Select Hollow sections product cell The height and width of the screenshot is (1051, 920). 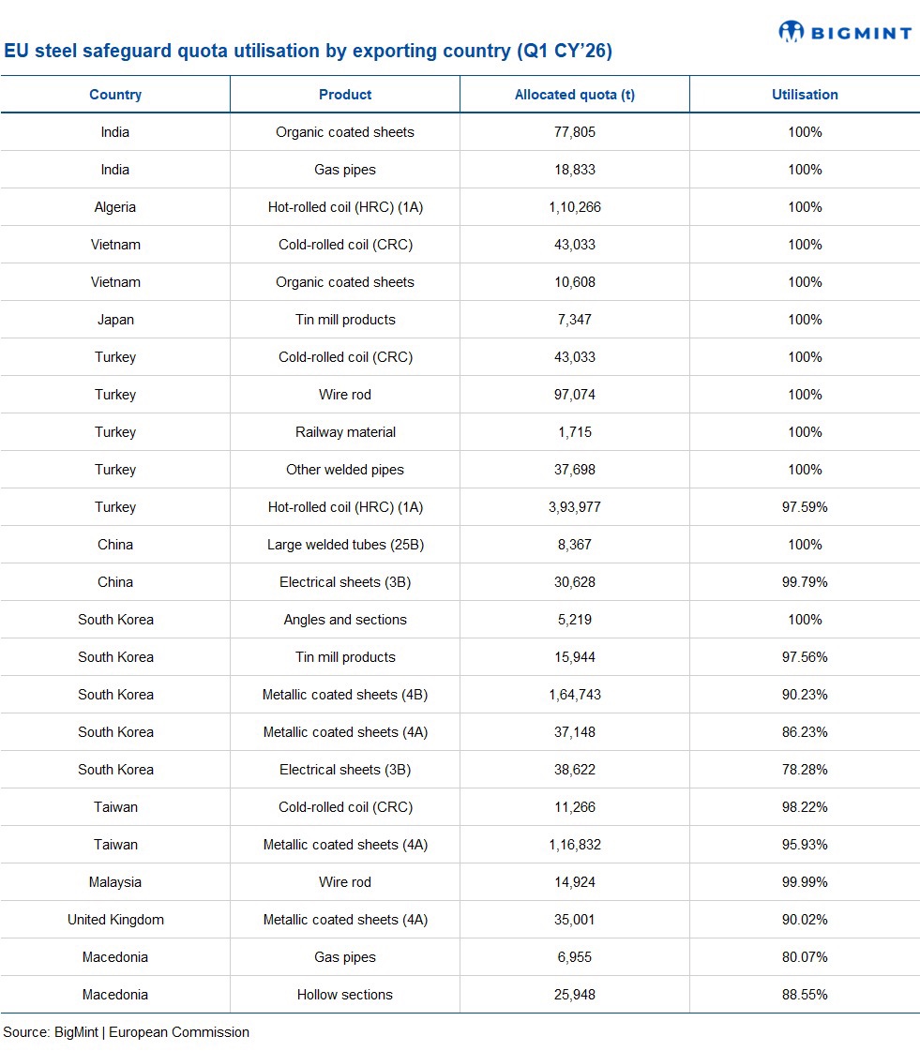tap(345, 995)
